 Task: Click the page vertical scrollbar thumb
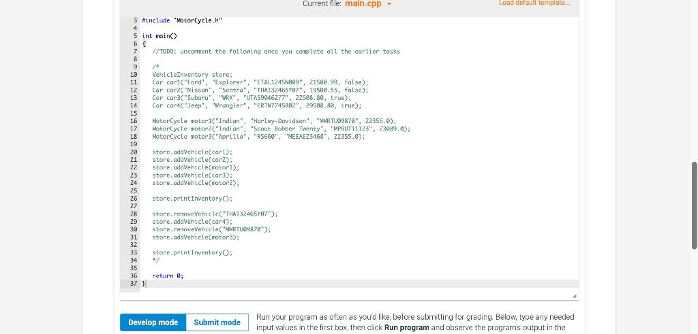tap(695, 205)
